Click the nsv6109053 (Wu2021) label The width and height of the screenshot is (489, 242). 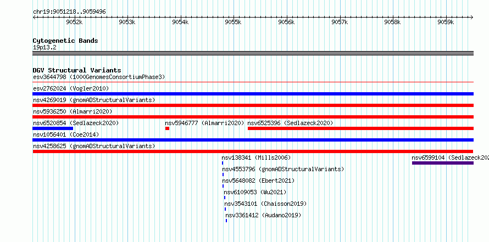click(255, 192)
